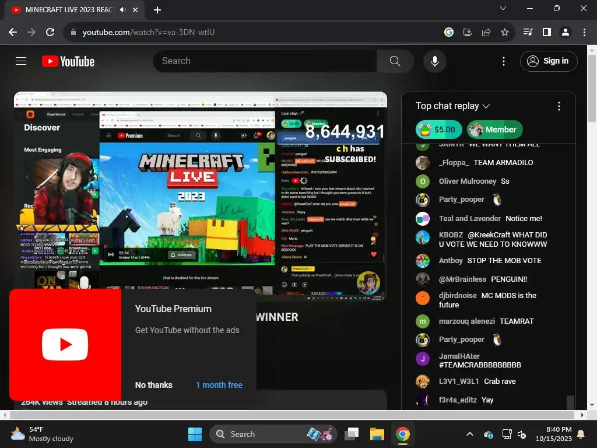Open the Member chip in chat
The image size is (597, 448).
[494, 129]
